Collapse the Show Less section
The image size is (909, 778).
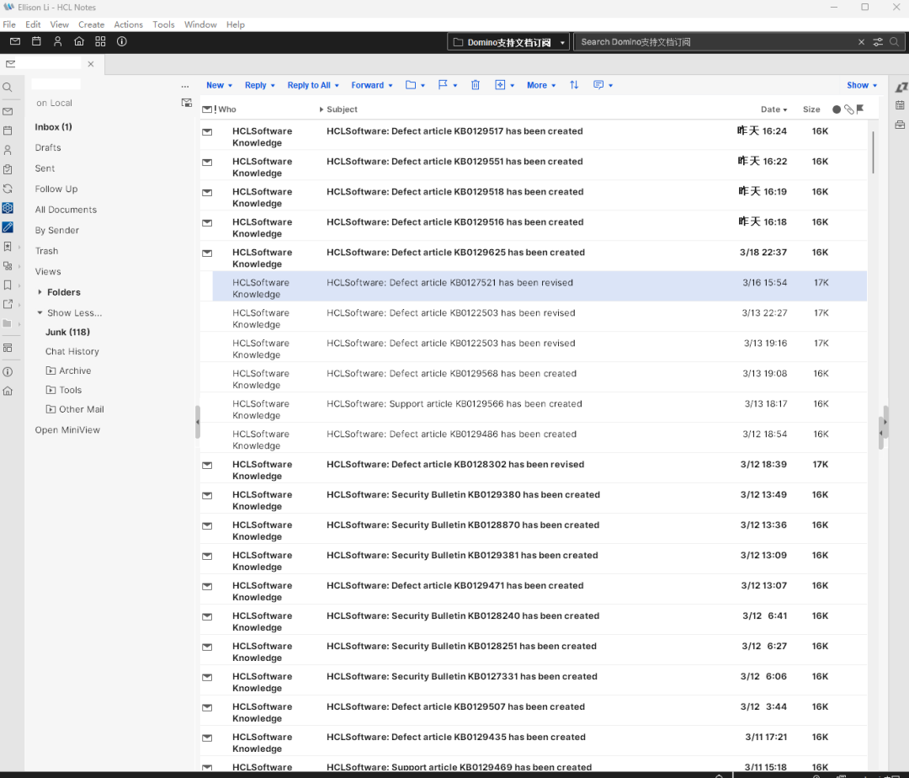[x=40, y=312]
